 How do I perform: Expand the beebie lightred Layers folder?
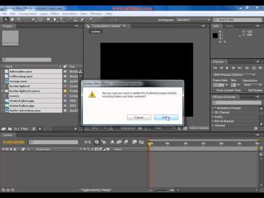click(x=2, y=91)
